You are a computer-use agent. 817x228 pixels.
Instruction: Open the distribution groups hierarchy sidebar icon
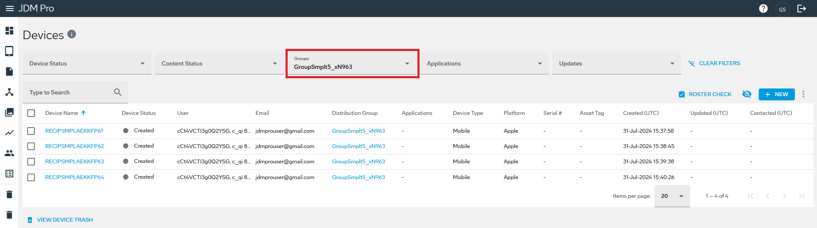point(9,92)
